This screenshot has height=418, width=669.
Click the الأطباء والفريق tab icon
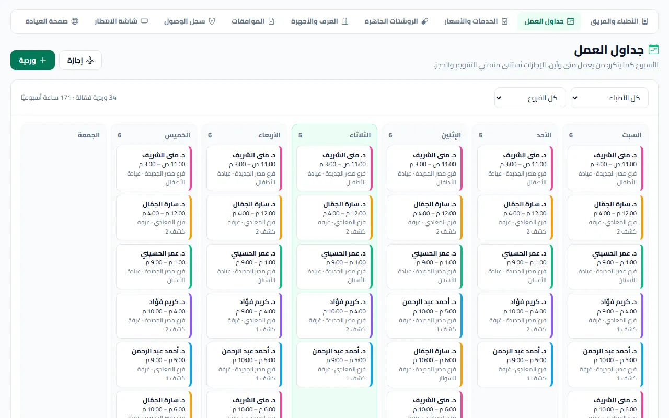[x=645, y=21]
